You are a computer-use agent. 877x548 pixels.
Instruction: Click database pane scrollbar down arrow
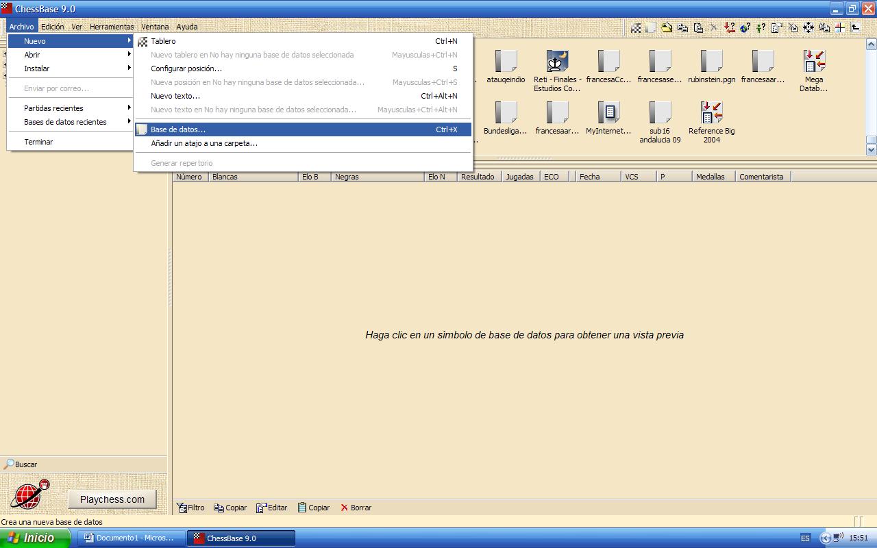tap(872, 149)
